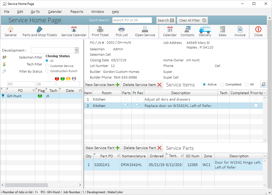Click the New Service Item button
Screen dimensions: 272x195
pyautogui.click(x=103, y=85)
